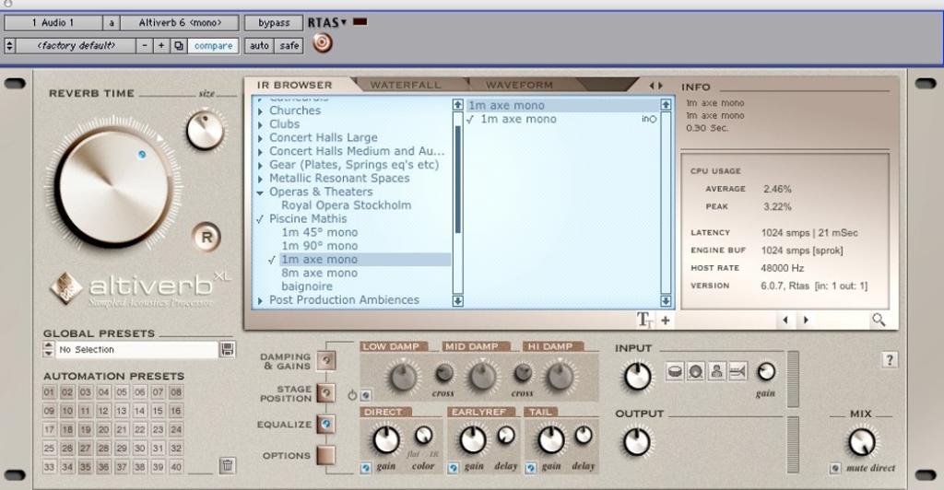The height and width of the screenshot is (490, 944).
Task: Toggle the Stage Position section button
Action: (x=325, y=393)
